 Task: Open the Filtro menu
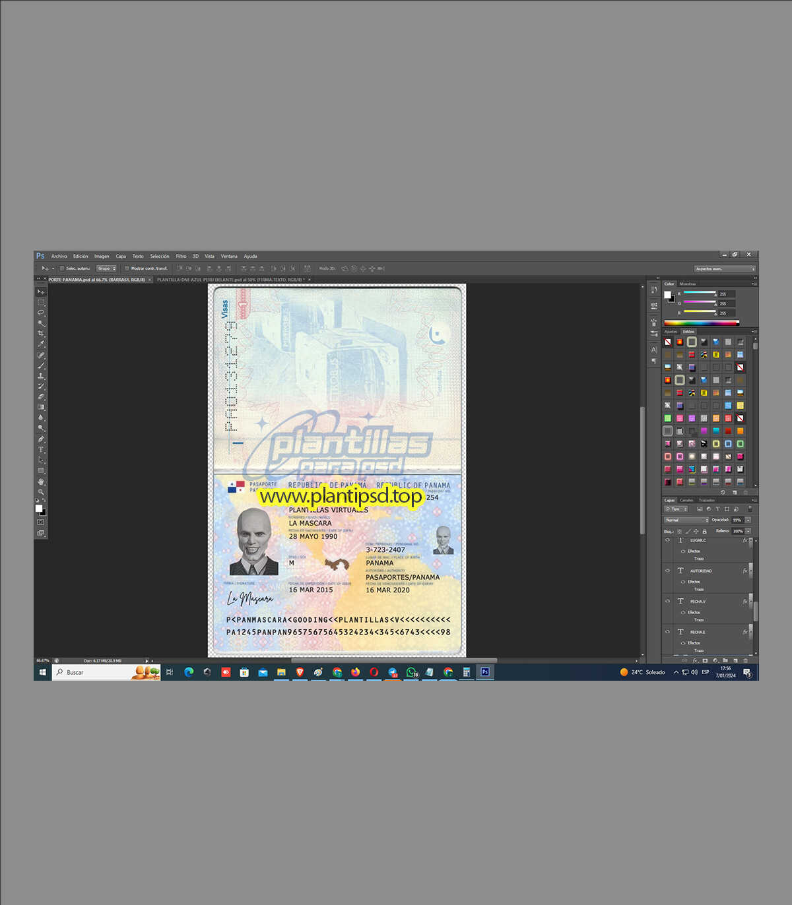coord(181,256)
